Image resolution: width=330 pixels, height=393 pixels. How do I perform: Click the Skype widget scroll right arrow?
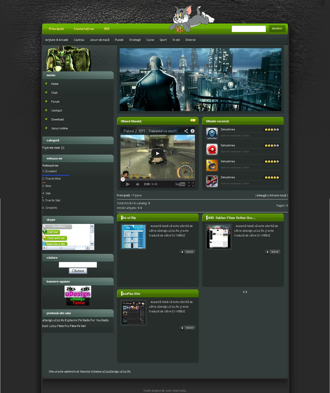[x=88, y=248]
